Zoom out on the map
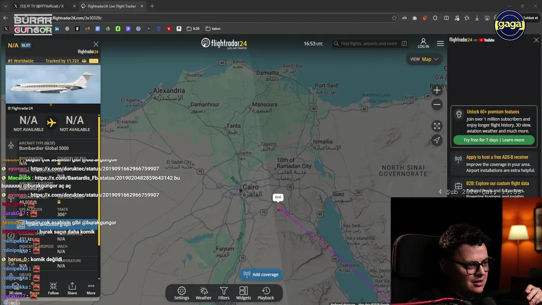 click(x=437, y=105)
